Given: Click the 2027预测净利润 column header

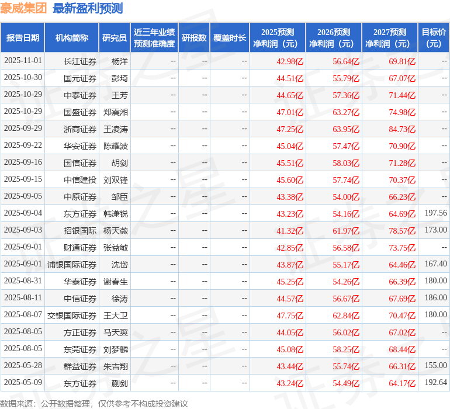Looking at the screenshot, I should click(x=390, y=38).
